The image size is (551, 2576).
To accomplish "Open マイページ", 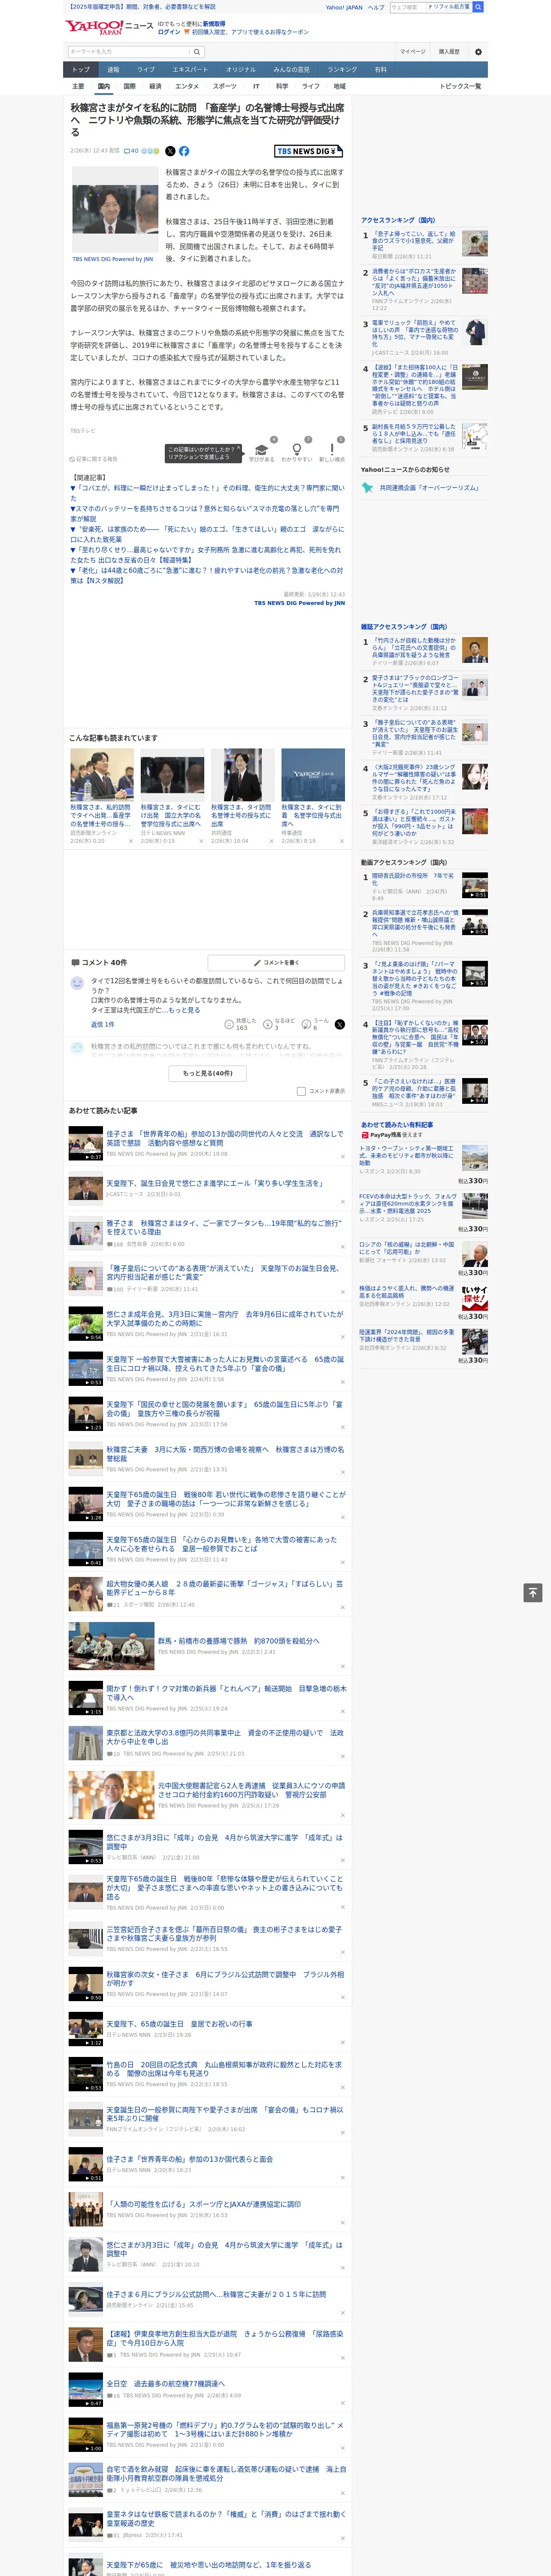I will click(x=413, y=52).
